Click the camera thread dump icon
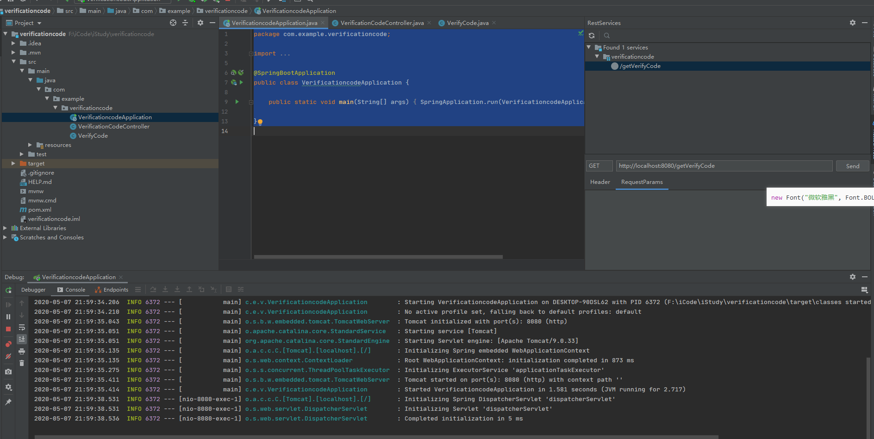Viewport: 874px width, 439px height. (x=8, y=372)
